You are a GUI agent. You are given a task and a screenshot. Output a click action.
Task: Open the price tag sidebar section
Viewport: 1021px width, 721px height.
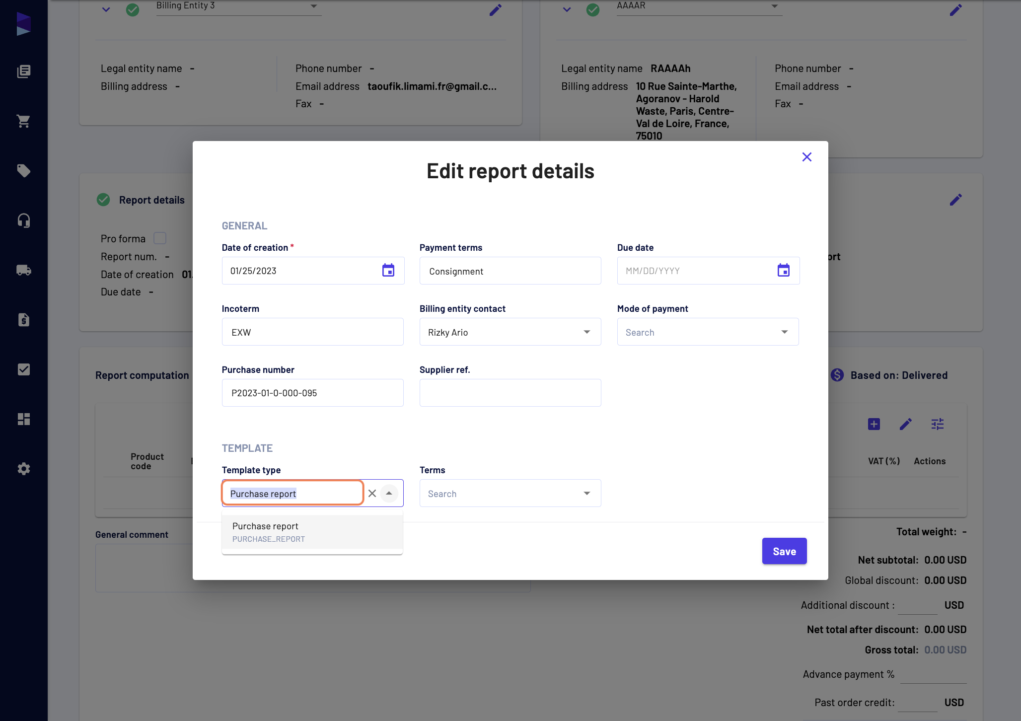[23, 171]
